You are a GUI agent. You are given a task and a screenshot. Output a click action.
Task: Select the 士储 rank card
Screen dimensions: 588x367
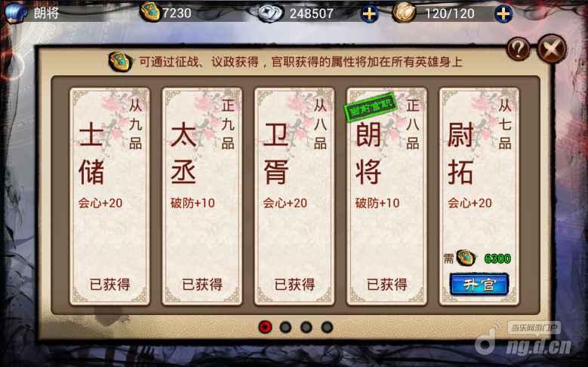coord(110,196)
